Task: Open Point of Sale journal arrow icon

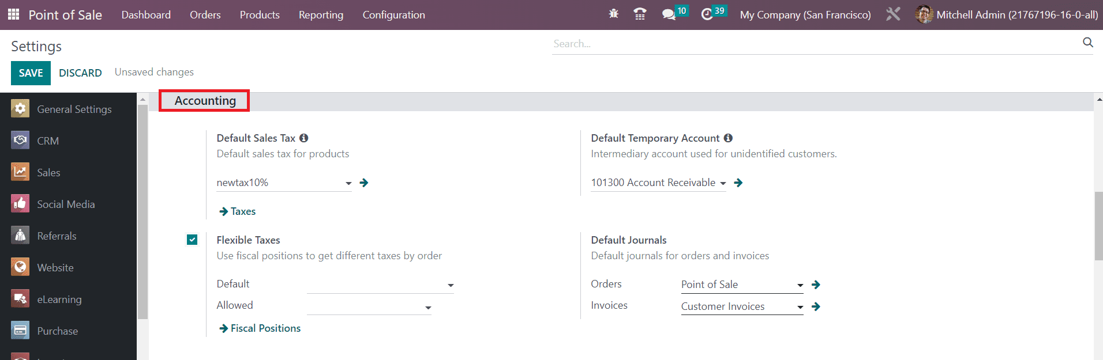Action: tap(816, 285)
